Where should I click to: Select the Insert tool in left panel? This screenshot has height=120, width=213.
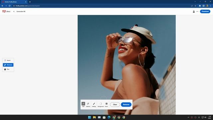8,60
